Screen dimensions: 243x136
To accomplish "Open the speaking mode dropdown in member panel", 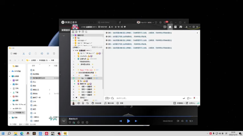I will coord(76,47).
